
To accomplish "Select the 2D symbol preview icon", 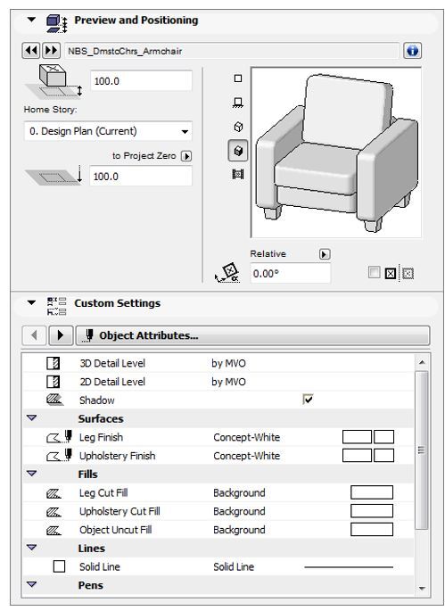I will pos(238,78).
